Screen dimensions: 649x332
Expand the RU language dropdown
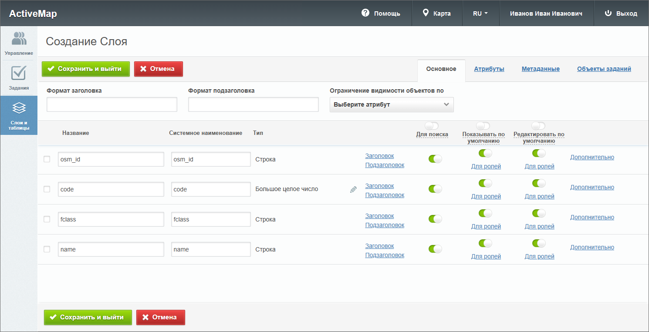click(x=480, y=13)
